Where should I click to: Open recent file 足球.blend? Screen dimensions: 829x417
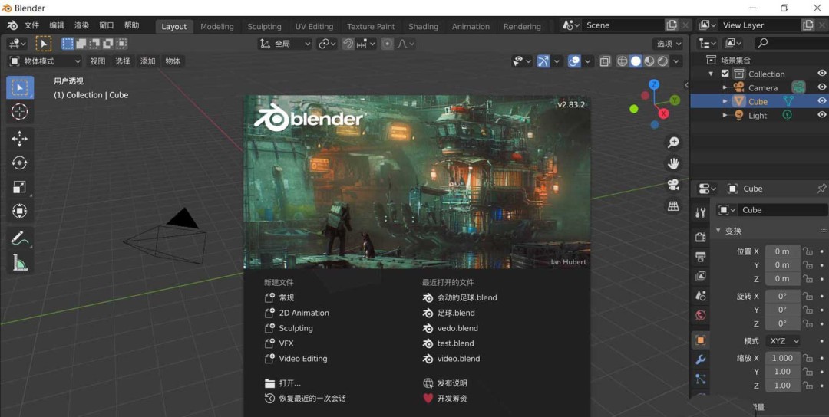(x=456, y=313)
